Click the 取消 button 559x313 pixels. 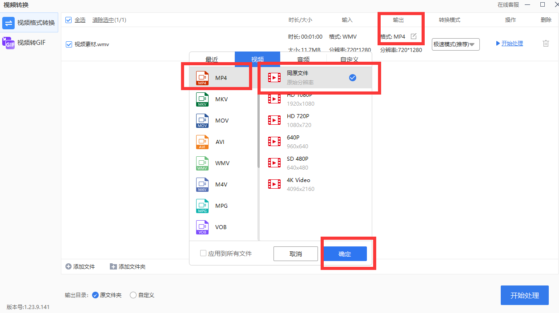pyautogui.click(x=296, y=254)
